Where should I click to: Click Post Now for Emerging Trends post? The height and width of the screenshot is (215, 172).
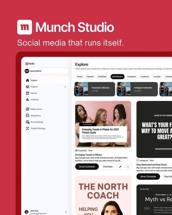(x=108, y=167)
